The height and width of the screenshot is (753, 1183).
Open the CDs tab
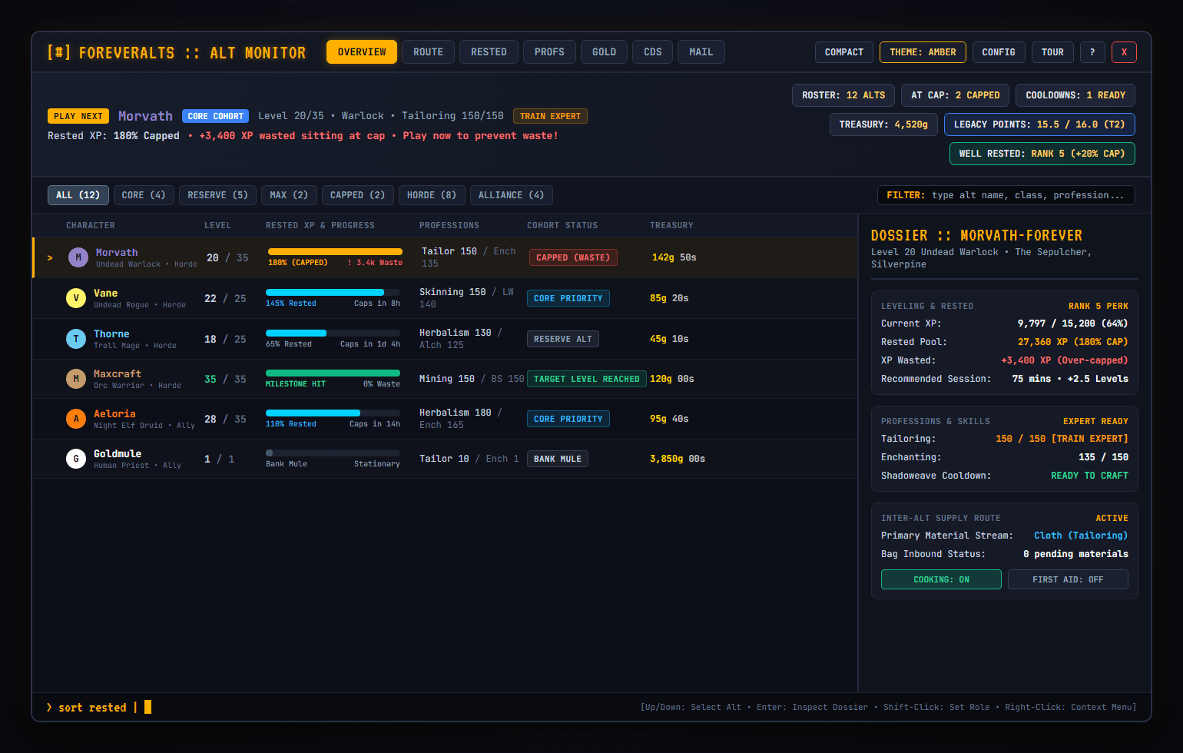point(653,52)
